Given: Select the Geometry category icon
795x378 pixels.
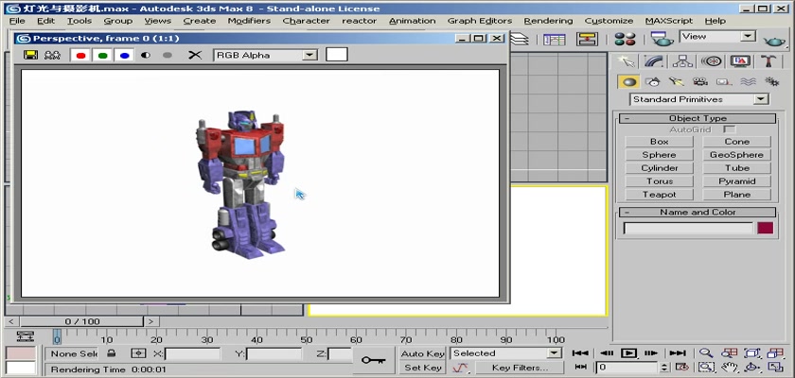Looking at the screenshot, I should coord(628,82).
